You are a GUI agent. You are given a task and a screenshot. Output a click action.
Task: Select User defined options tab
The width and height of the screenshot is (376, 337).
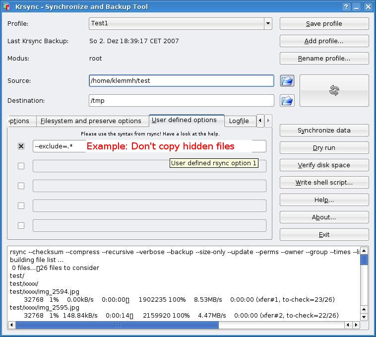[187, 120]
